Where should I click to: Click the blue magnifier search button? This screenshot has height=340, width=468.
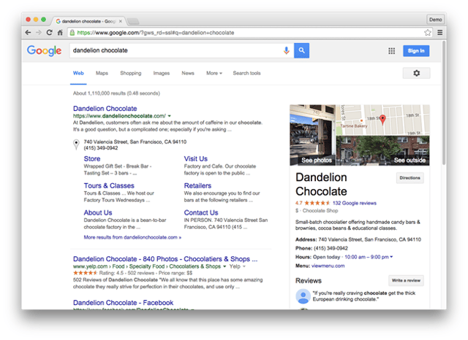(301, 50)
